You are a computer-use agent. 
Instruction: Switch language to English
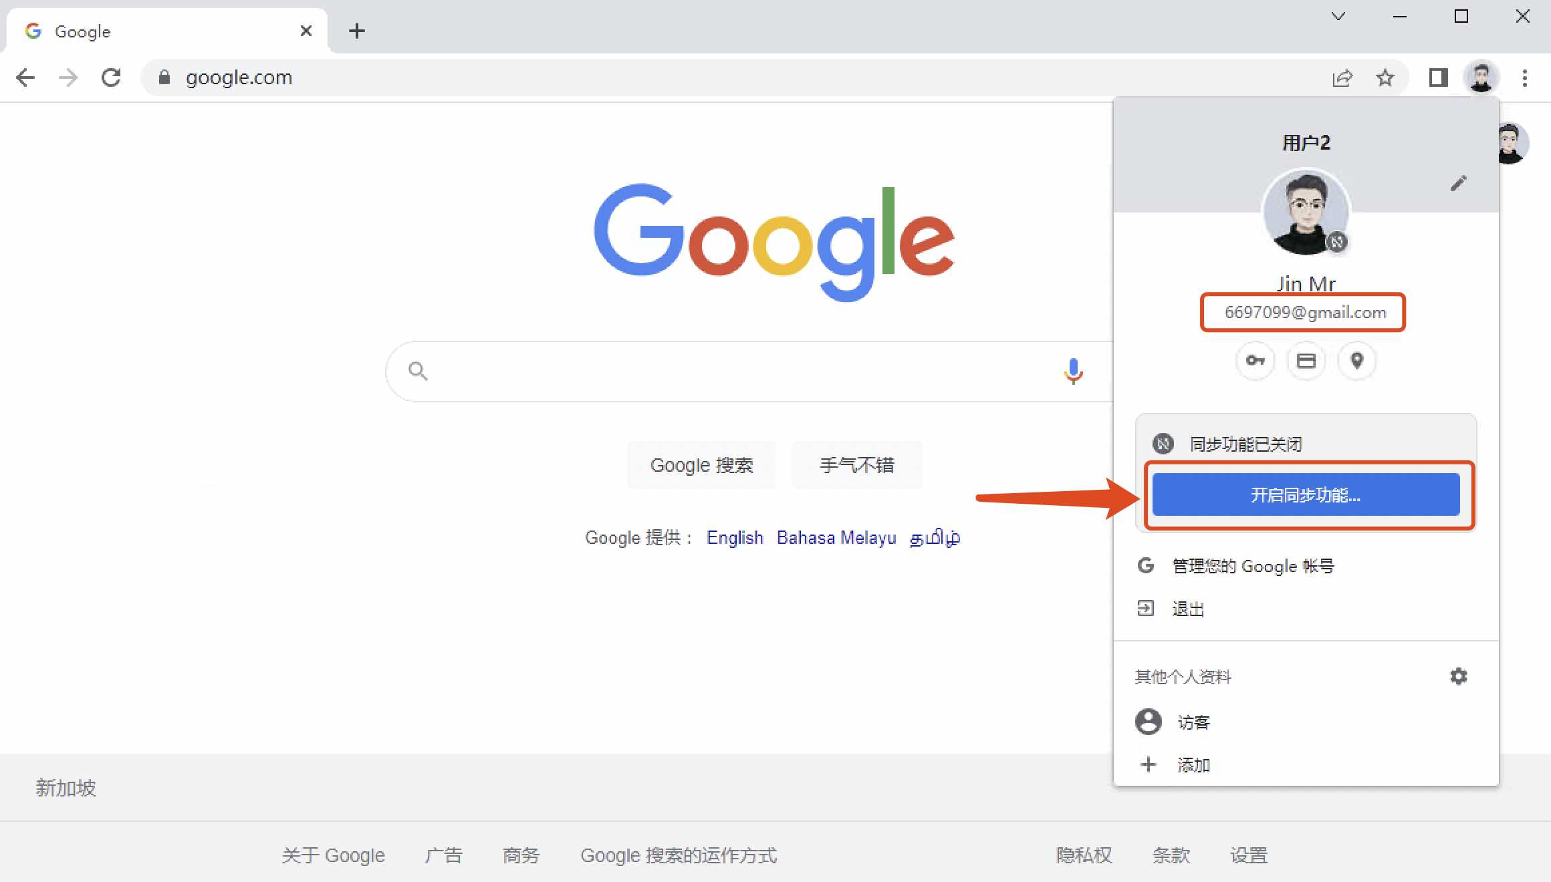(735, 538)
